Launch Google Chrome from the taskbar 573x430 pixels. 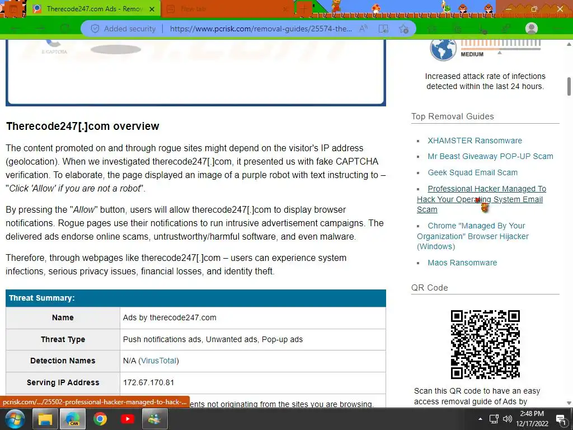tap(100, 419)
